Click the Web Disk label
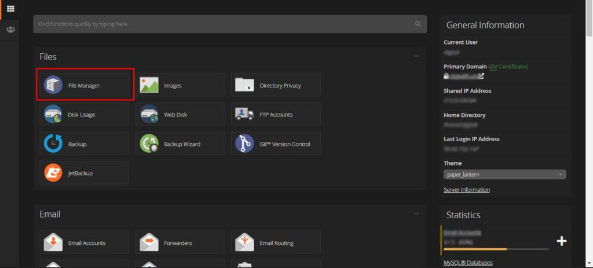This screenshot has height=268, width=593. 175,115
